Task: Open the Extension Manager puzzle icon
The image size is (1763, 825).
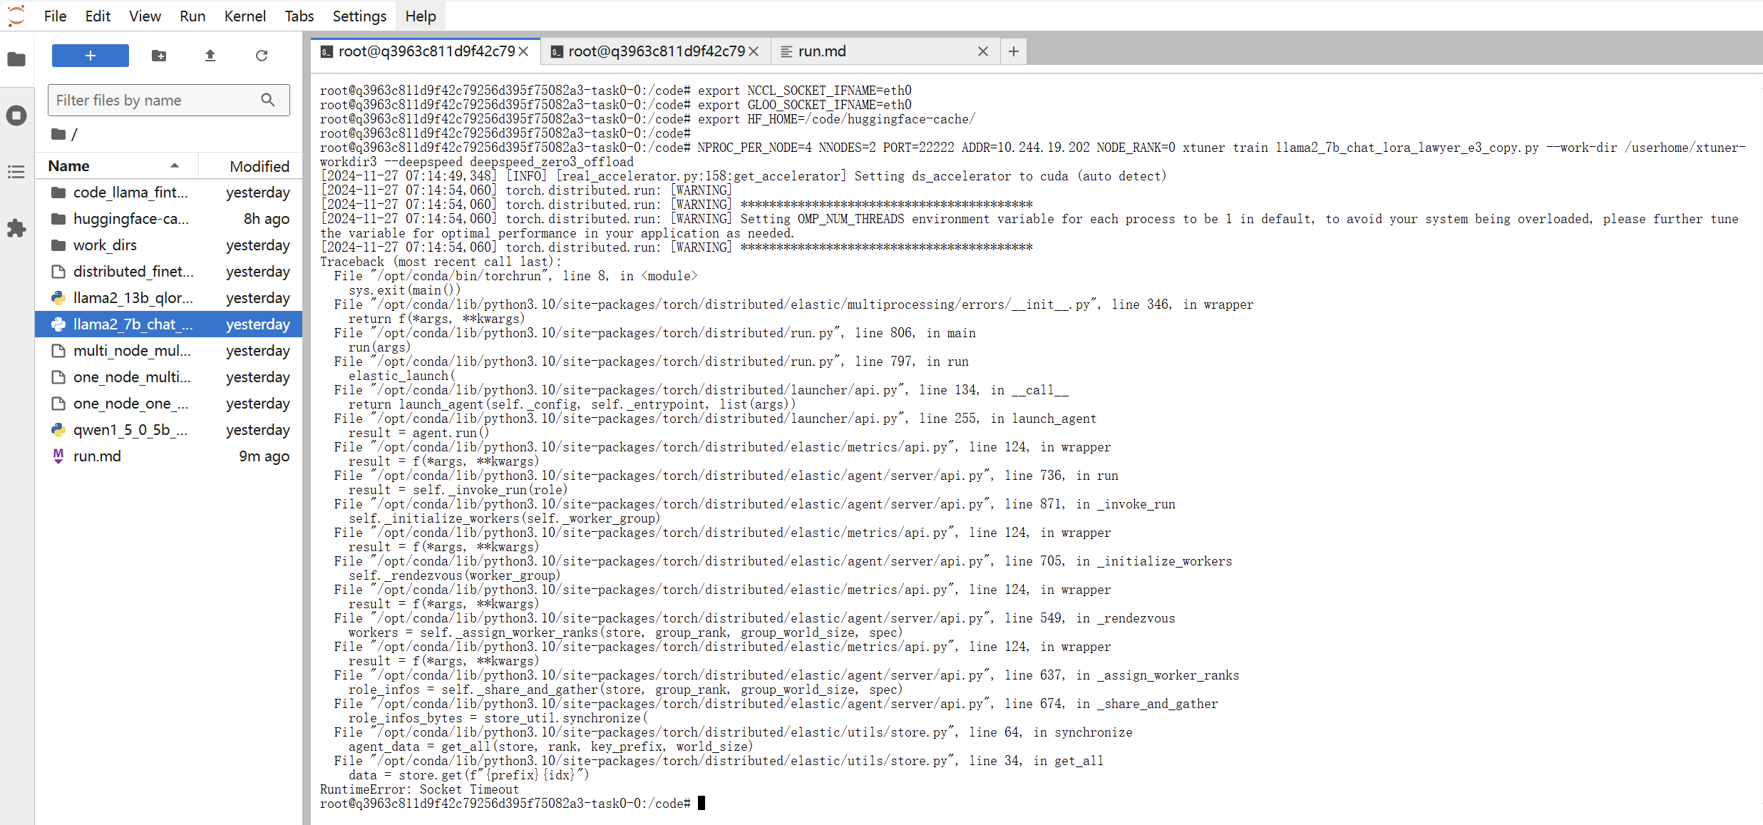Action: click(16, 228)
